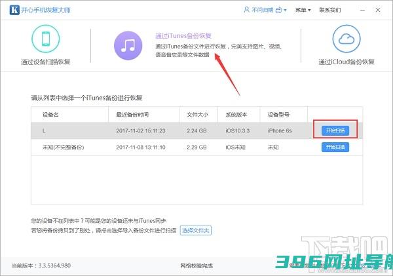
Task: Open the 菜单 dropdown menu
Action: click(303, 10)
